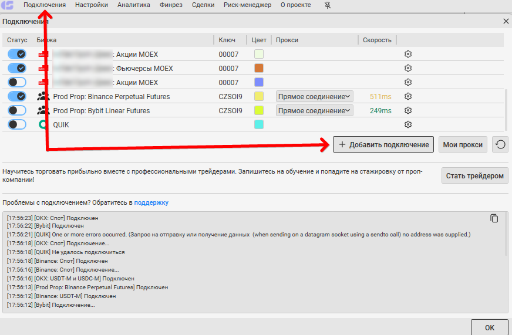Copy log contents with the copy icon

click(x=494, y=218)
